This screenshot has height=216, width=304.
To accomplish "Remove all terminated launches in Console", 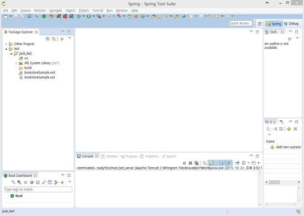I will tap(196, 163).
